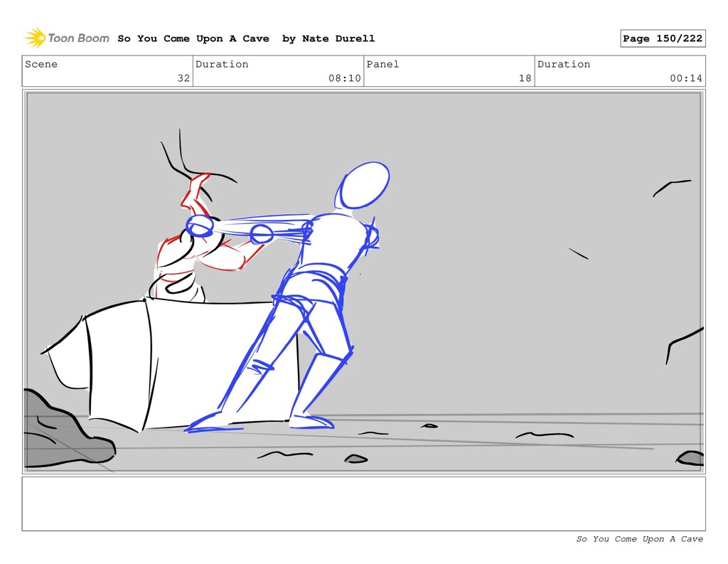Image resolution: width=728 pixels, height=564 pixels.
Task: Click the 'Panel' label
Action: pyautogui.click(x=382, y=64)
